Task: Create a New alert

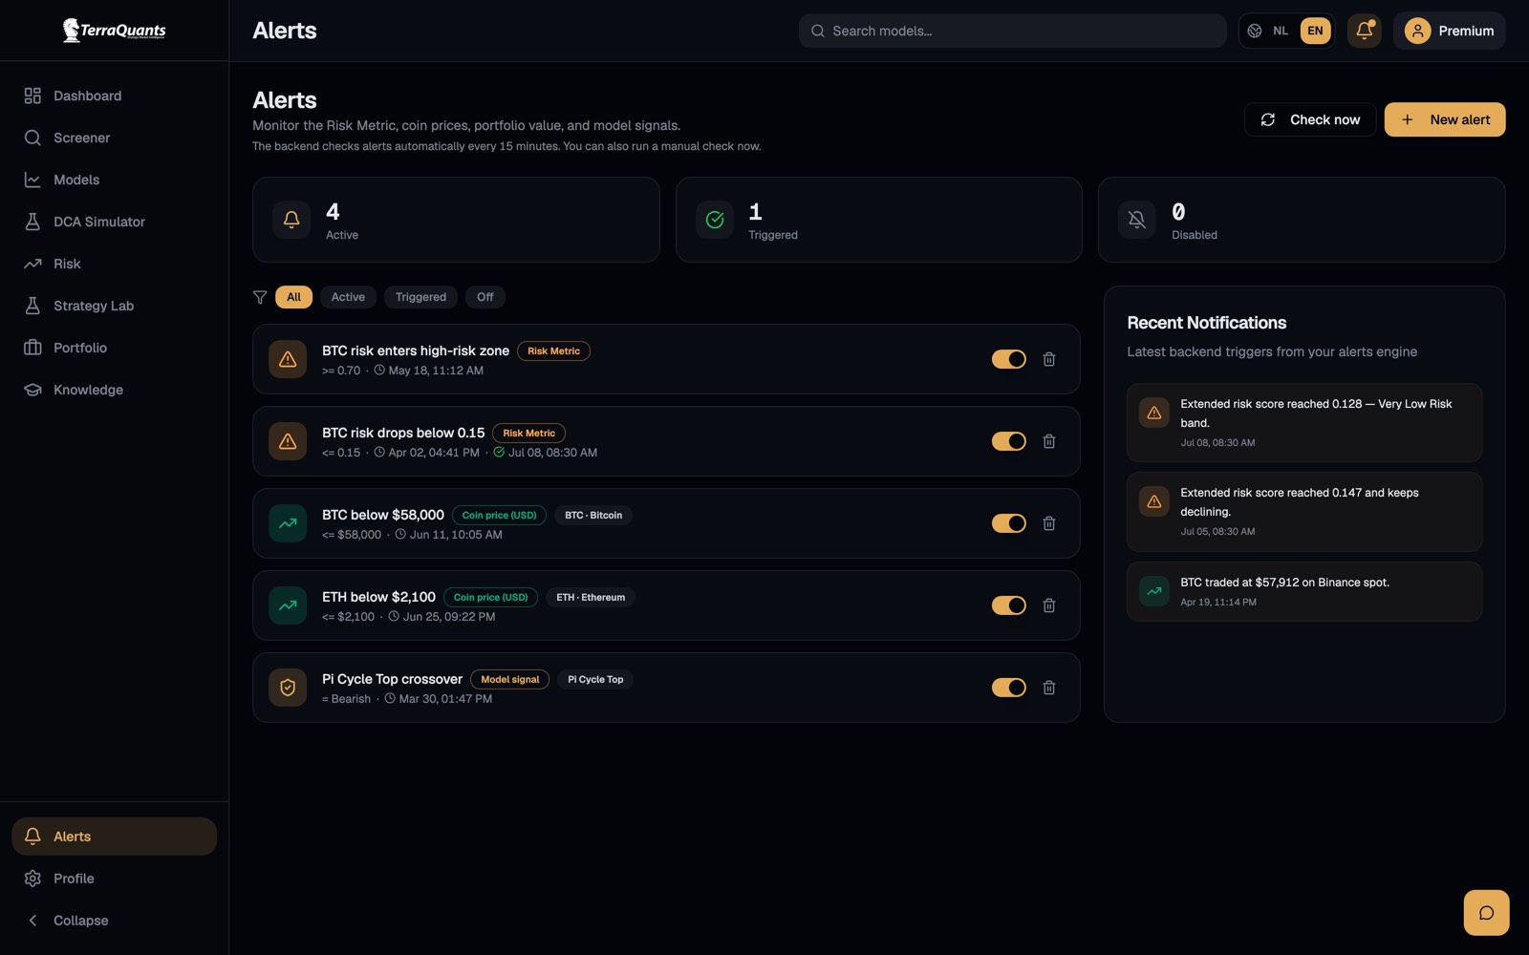Action: pyautogui.click(x=1445, y=119)
